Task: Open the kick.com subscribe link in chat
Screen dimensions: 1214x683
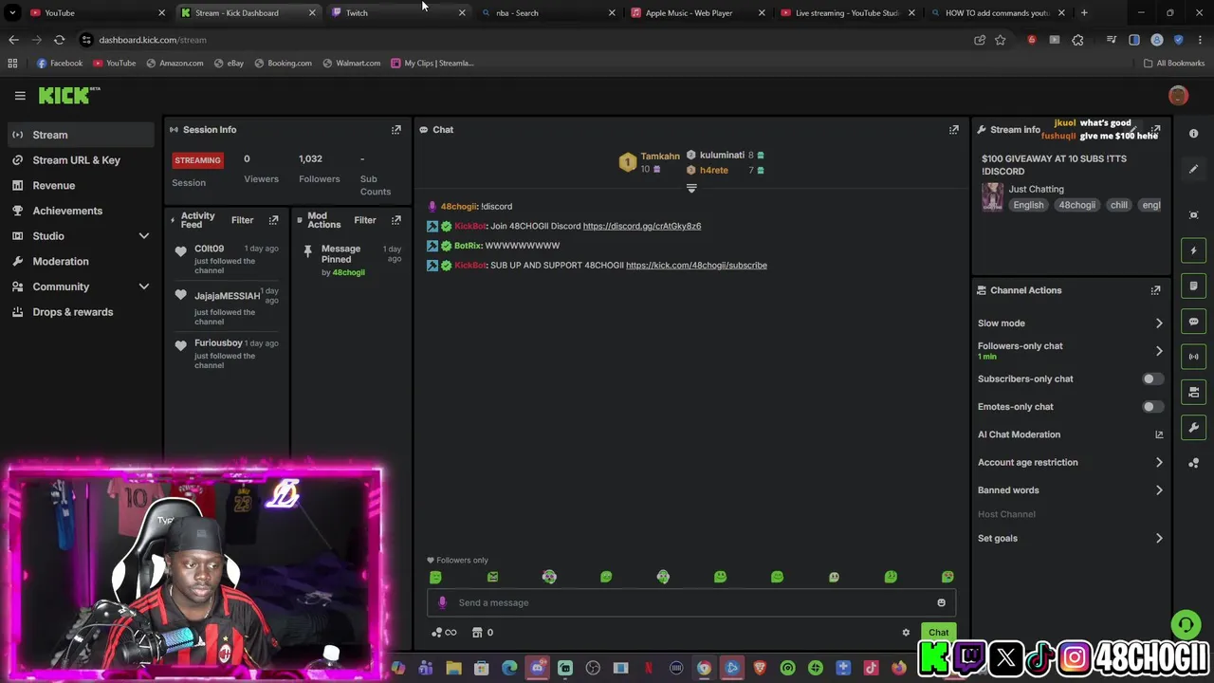Action: 696,266
